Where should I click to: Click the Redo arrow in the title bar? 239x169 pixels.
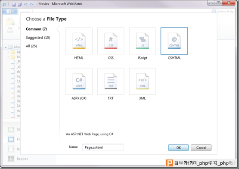pos(31,4)
